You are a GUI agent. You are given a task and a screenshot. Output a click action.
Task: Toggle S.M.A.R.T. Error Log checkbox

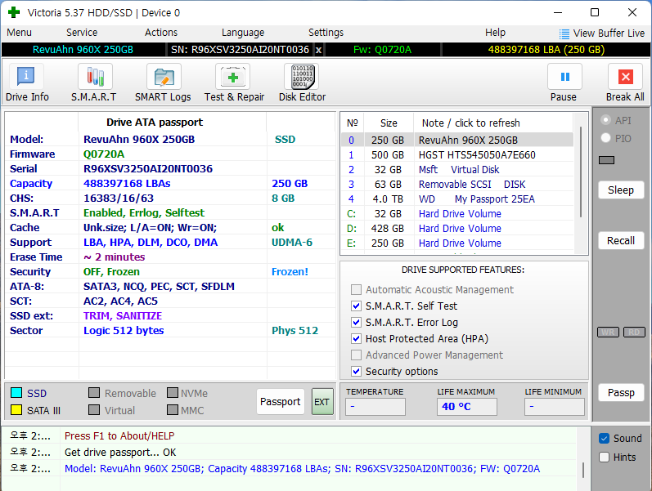coord(356,322)
